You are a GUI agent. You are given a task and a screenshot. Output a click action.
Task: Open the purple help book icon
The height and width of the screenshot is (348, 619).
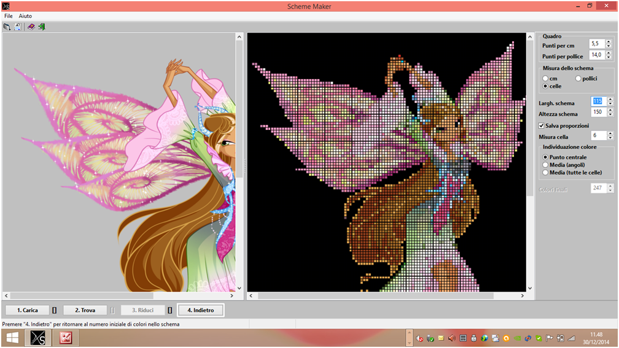[x=31, y=27]
